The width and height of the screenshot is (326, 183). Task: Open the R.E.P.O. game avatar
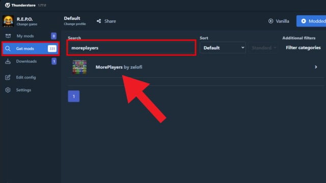[8, 21]
